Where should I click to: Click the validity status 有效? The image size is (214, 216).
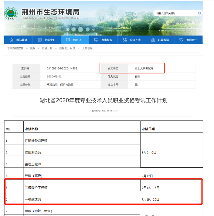[138, 76]
